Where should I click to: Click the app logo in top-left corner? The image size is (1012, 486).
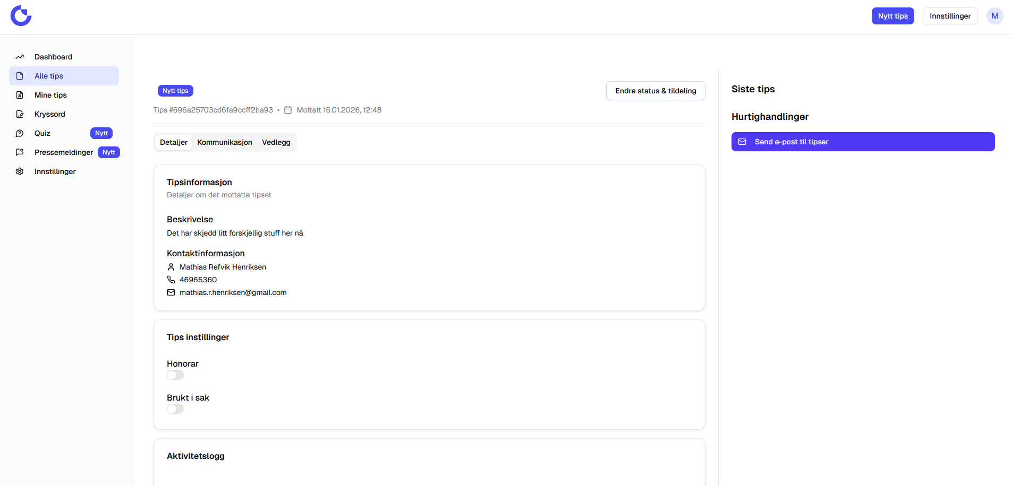[x=21, y=16]
